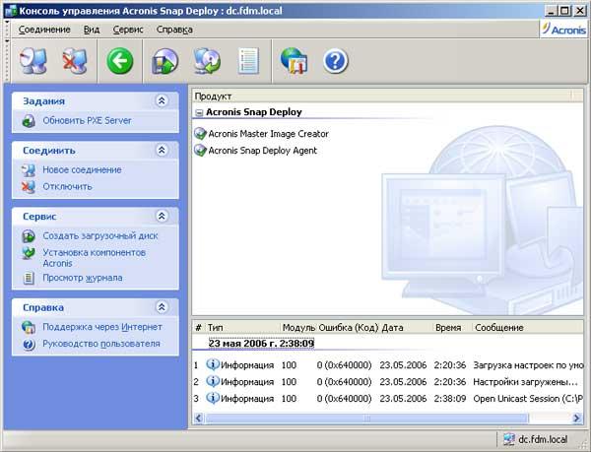Click the computer icon in the status bar
Screen dimensions: 591x452
[509, 439]
